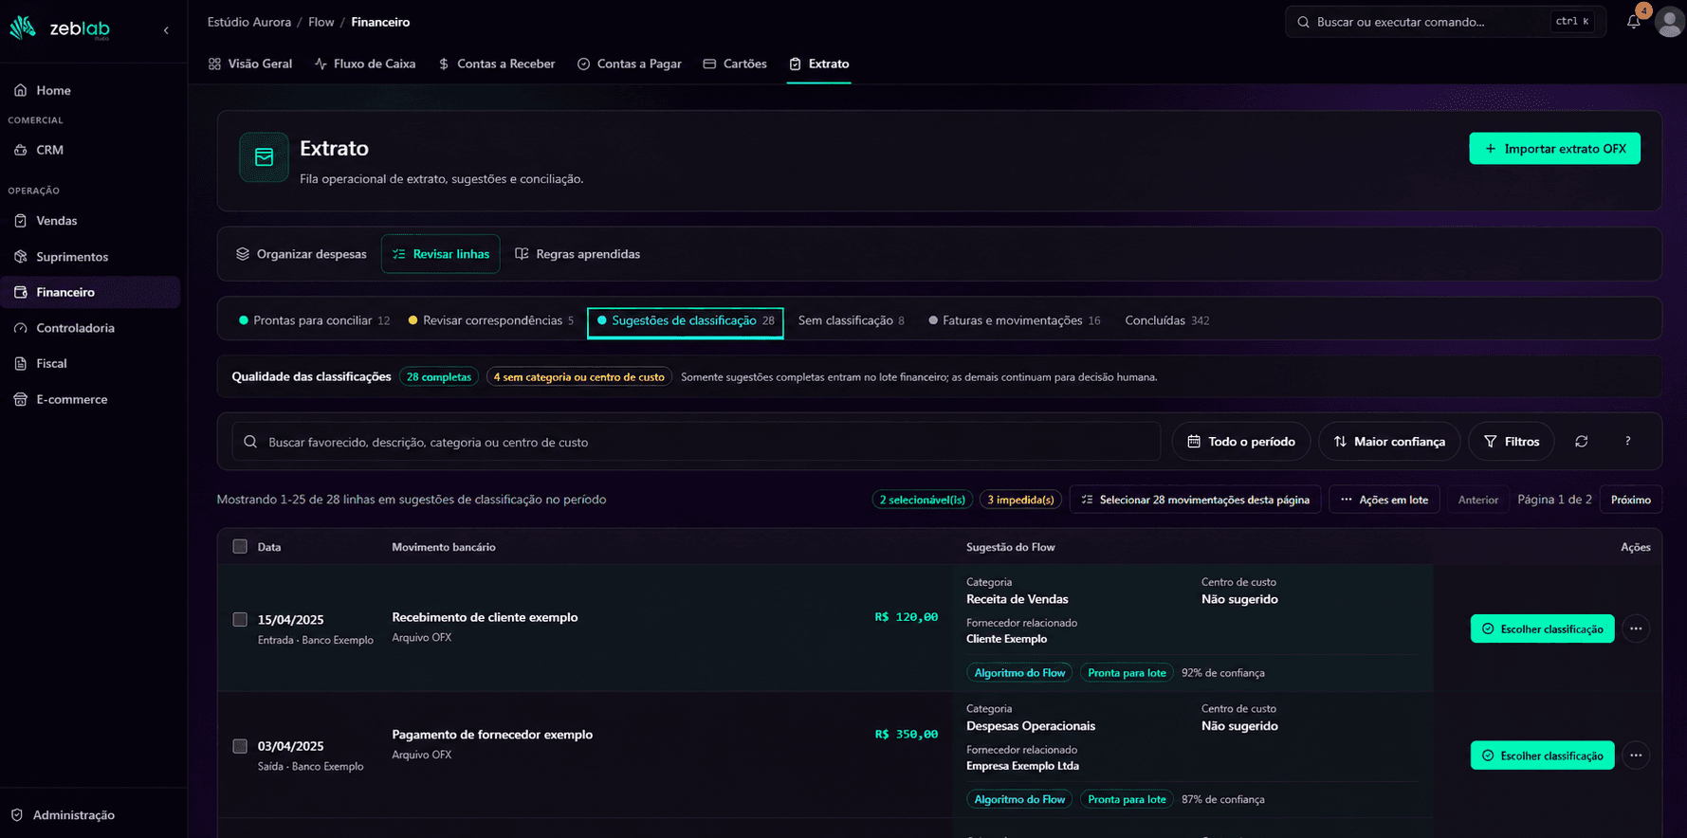Focus the Buscar favorecido search field
Image resolution: width=1687 pixels, height=838 pixels.
696,442
